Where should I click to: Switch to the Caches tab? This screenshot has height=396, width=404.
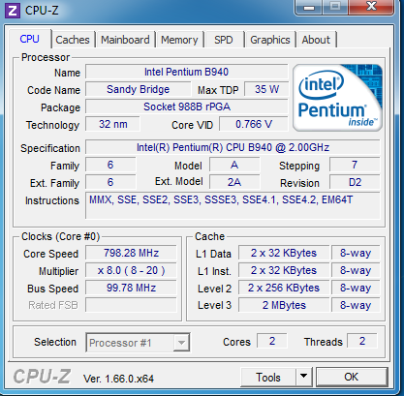click(x=73, y=40)
